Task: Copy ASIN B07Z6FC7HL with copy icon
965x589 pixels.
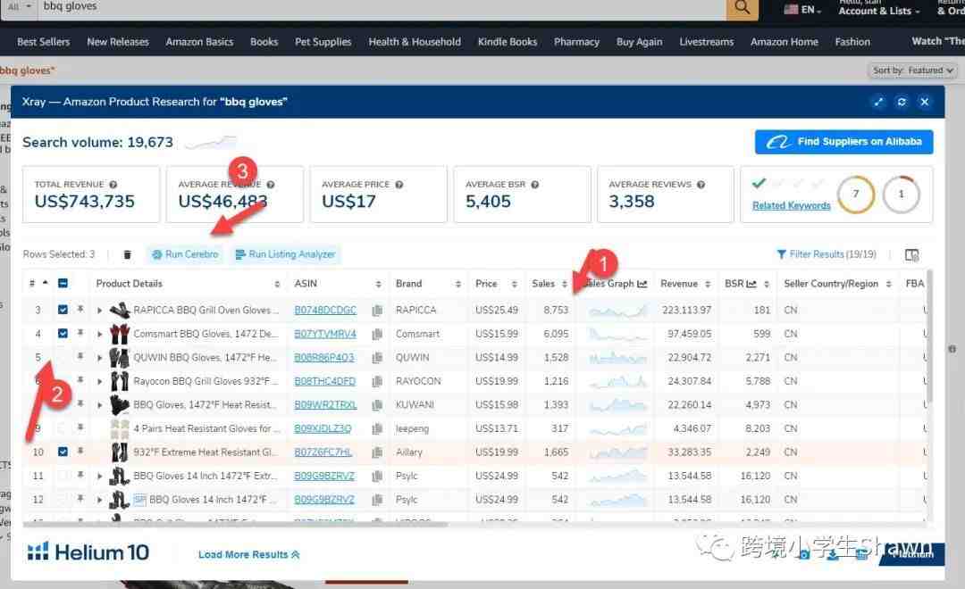Action: [x=377, y=452]
